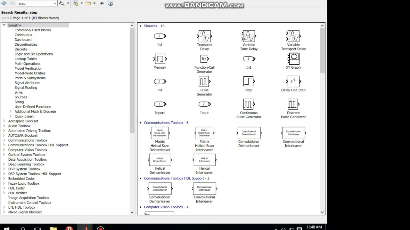
Task: Expand the Quick Insert node
Action: pos(10,116)
